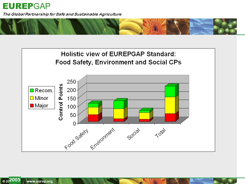Select the yellow Minor segment of Environment bar

coord(119,113)
